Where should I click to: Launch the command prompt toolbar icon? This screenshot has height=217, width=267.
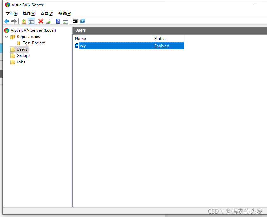point(75,22)
